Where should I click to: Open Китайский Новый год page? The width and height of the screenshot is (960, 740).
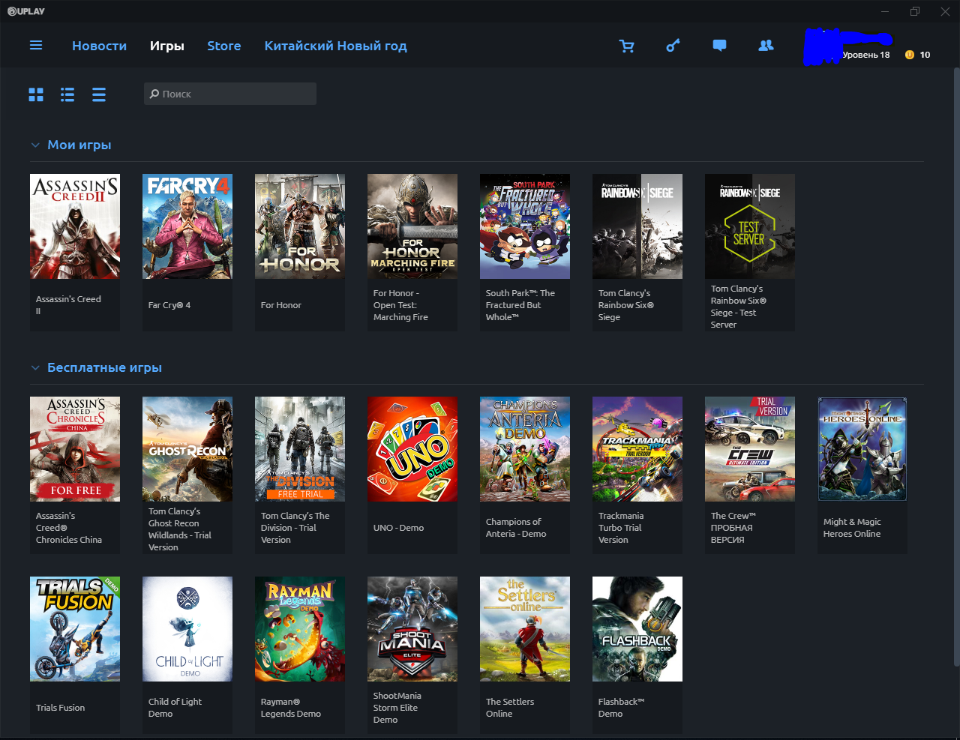click(335, 46)
